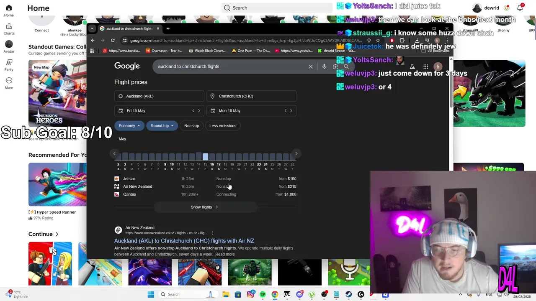This screenshot has width=536, height=301.
Task: Open Watch Black Clover bookmark
Action: pyautogui.click(x=207, y=51)
